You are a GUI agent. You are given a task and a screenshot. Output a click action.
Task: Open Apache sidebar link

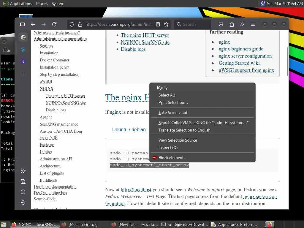tap(46, 117)
